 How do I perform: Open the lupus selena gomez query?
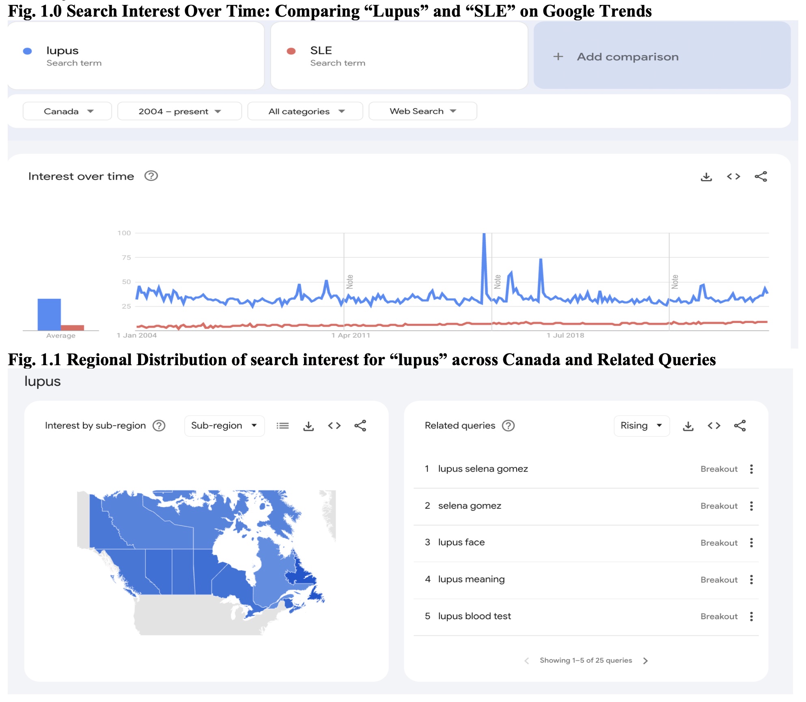coord(483,469)
